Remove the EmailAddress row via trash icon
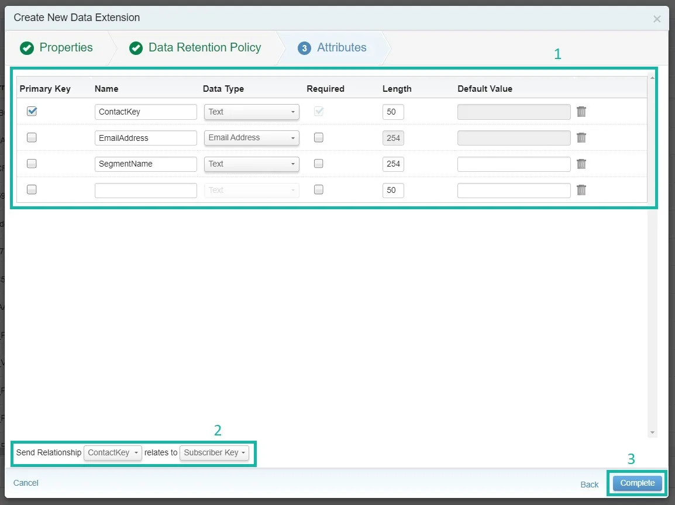Image resolution: width=675 pixels, height=505 pixels. click(581, 137)
